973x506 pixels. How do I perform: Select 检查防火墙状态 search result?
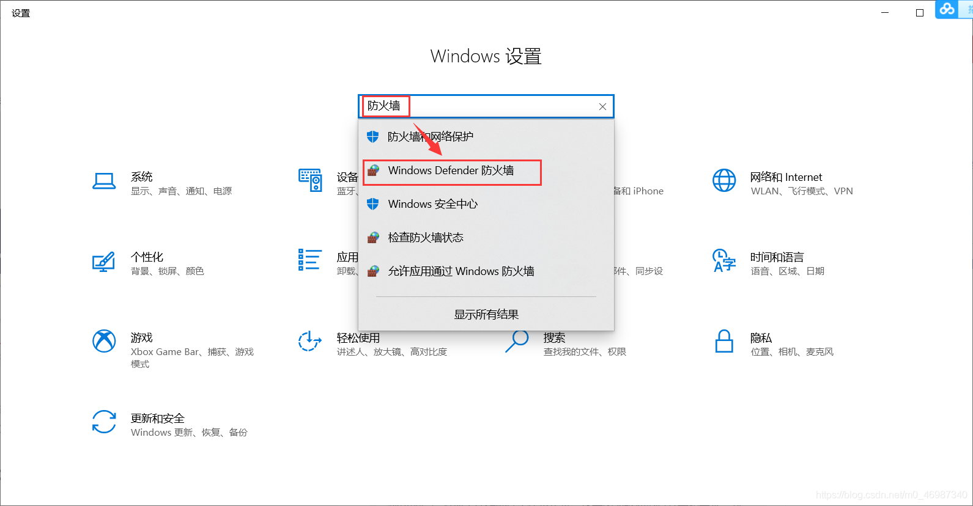click(486, 237)
